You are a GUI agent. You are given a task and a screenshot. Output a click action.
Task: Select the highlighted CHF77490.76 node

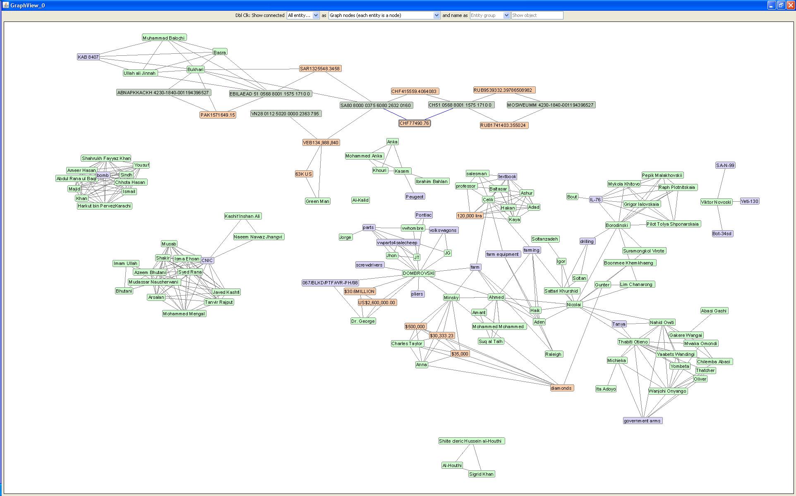pyautogui.click(x=415, y=123)
